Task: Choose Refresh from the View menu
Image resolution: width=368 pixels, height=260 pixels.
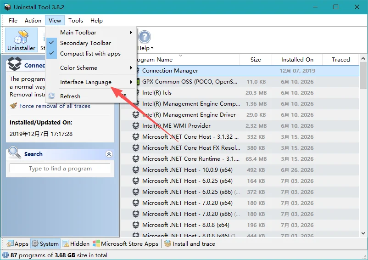Action: (91, 96)
